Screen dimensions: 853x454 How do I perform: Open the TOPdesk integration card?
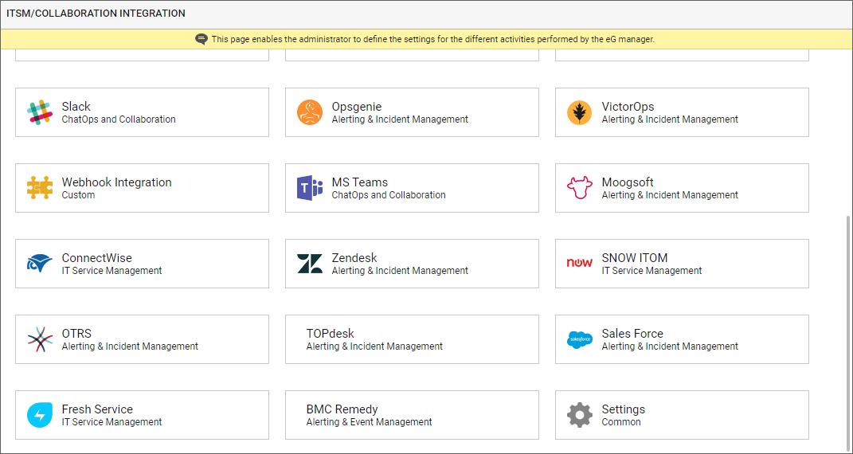click(412, 339)
